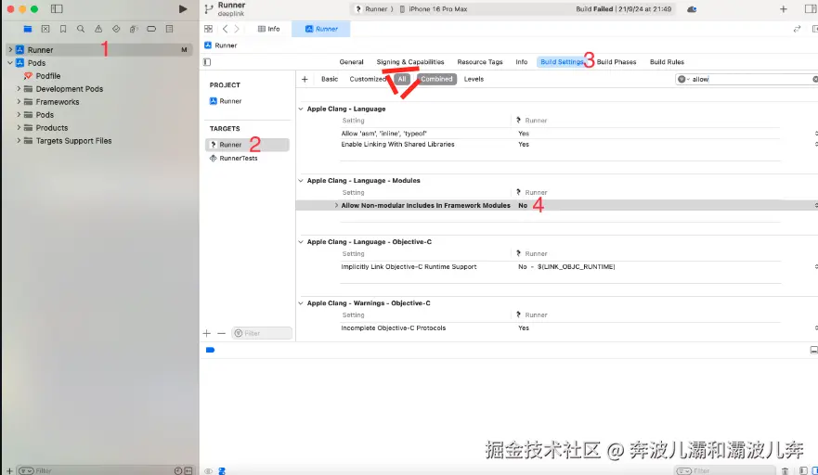
Task: Remove the selected target with minus button
Action: pyautogui.click(x=221, y=333)
